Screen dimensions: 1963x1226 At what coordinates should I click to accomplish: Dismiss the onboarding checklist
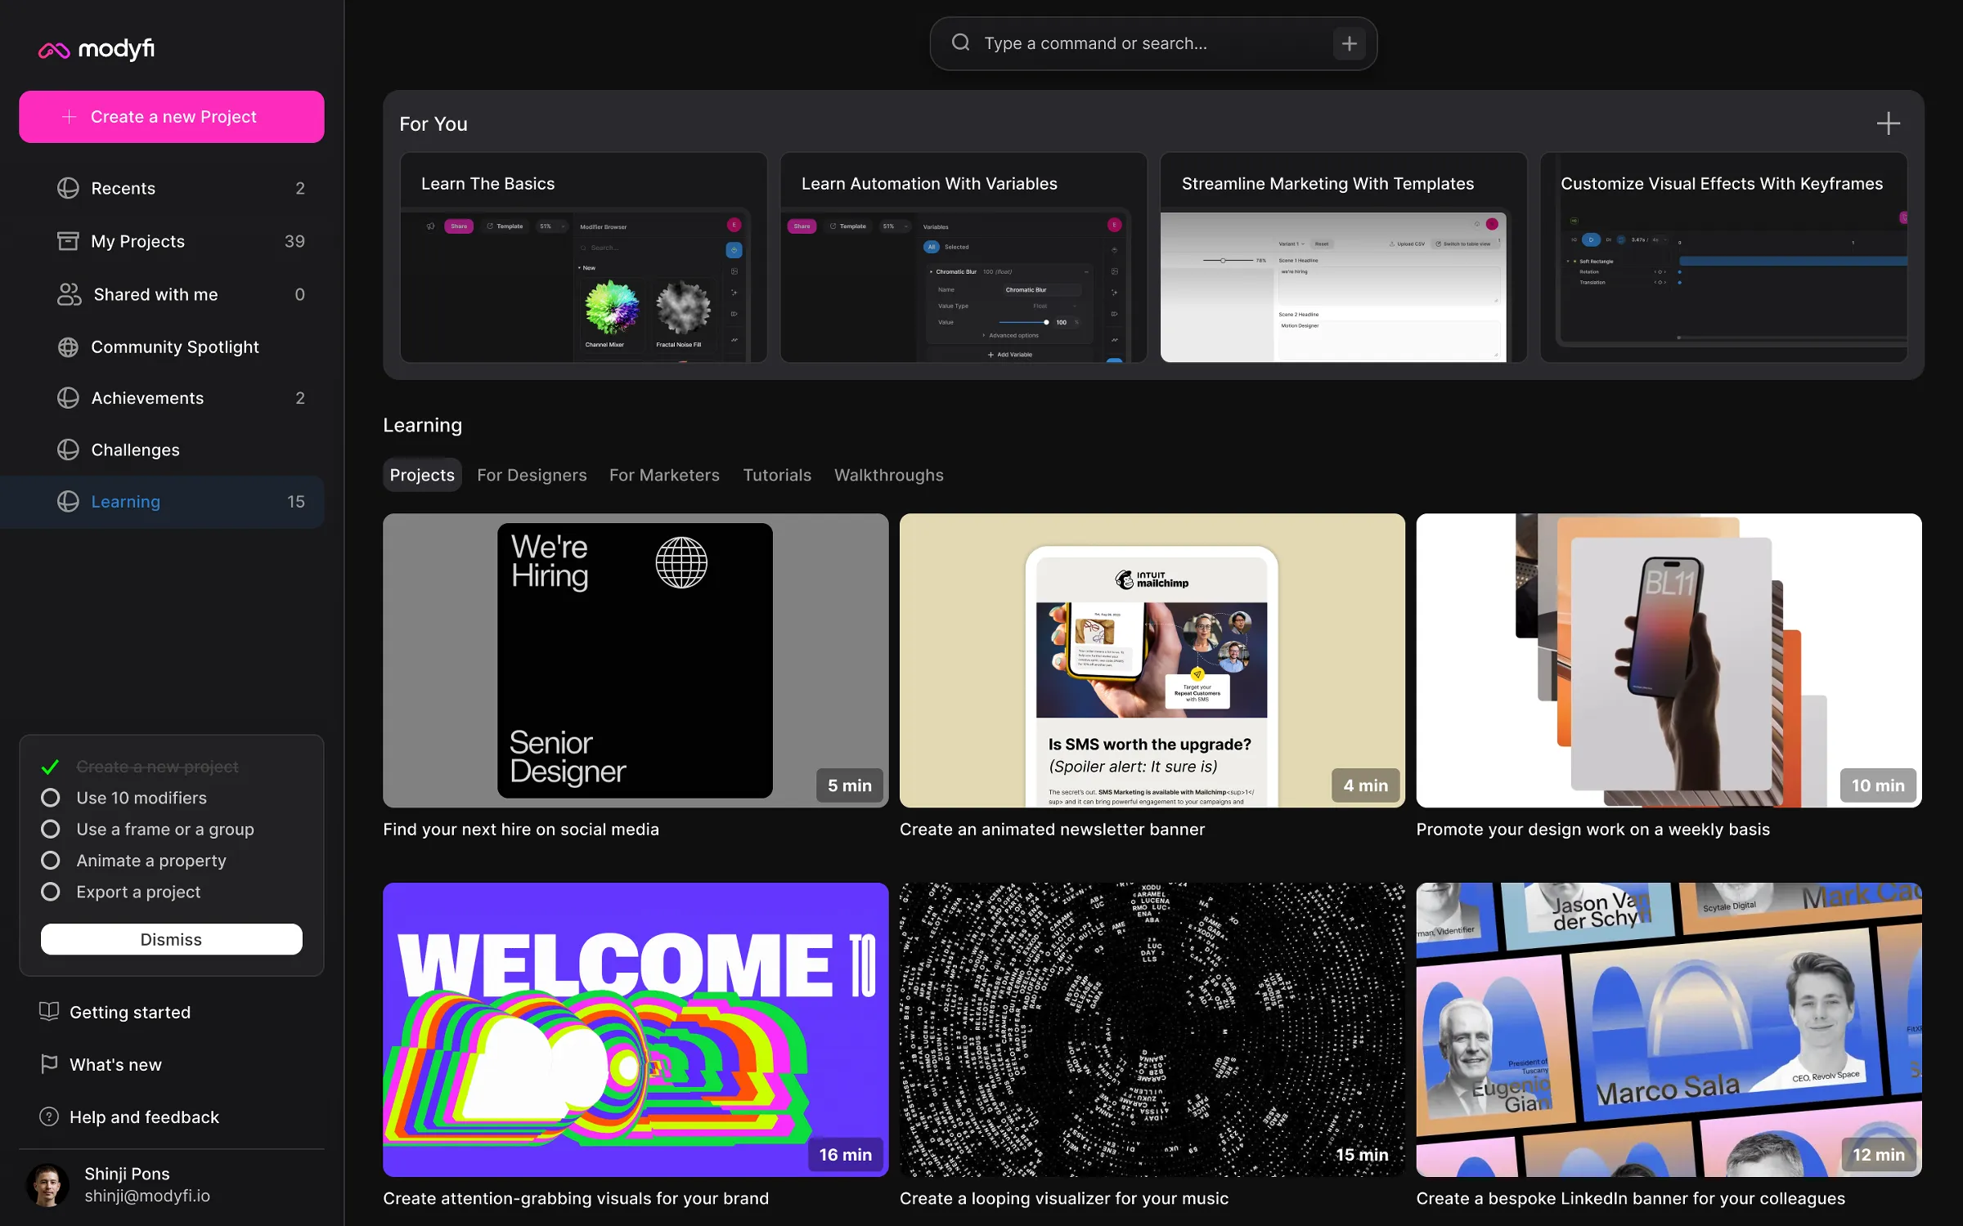pos(172,939)
